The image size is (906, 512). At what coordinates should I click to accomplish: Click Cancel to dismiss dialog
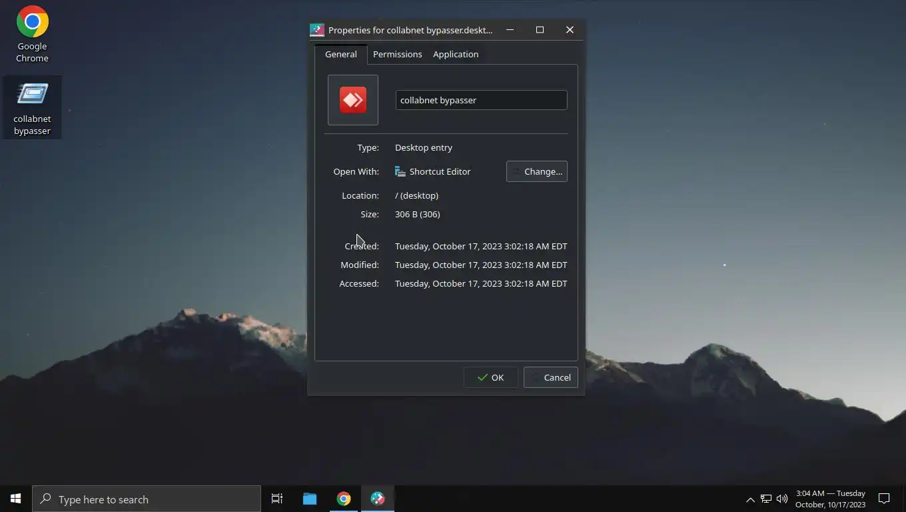click(x=551, y=377)
